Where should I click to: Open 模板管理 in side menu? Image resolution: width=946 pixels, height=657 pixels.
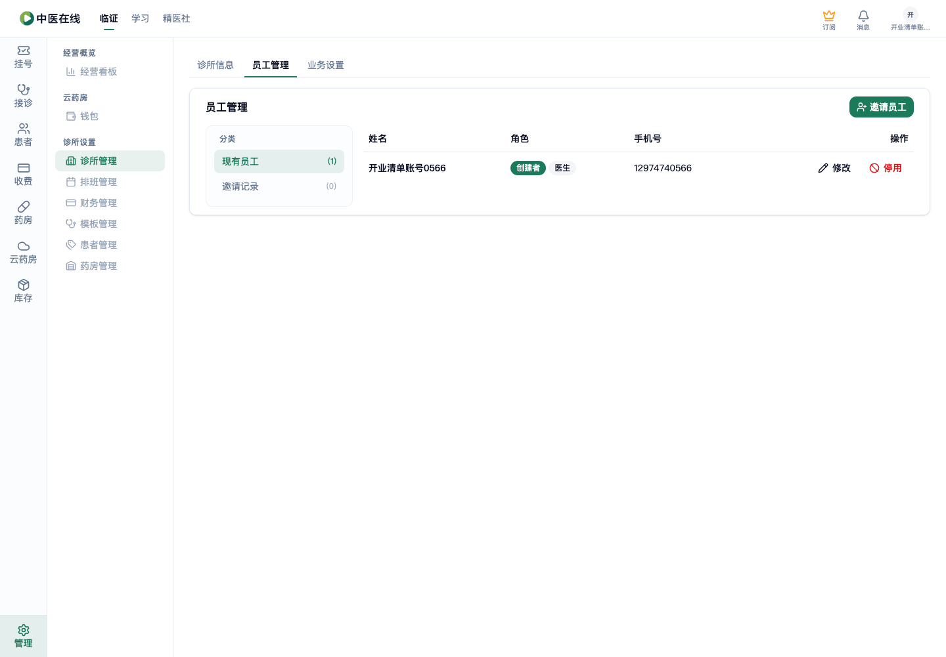(110, 224)
